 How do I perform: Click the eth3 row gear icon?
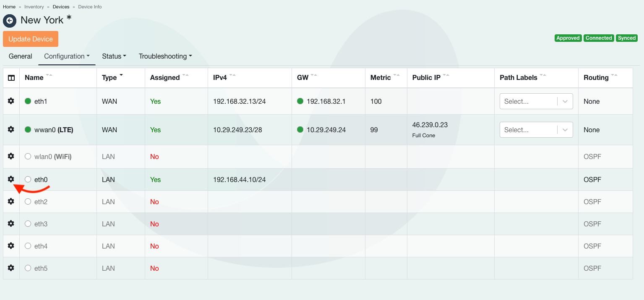tap(11, 223)
